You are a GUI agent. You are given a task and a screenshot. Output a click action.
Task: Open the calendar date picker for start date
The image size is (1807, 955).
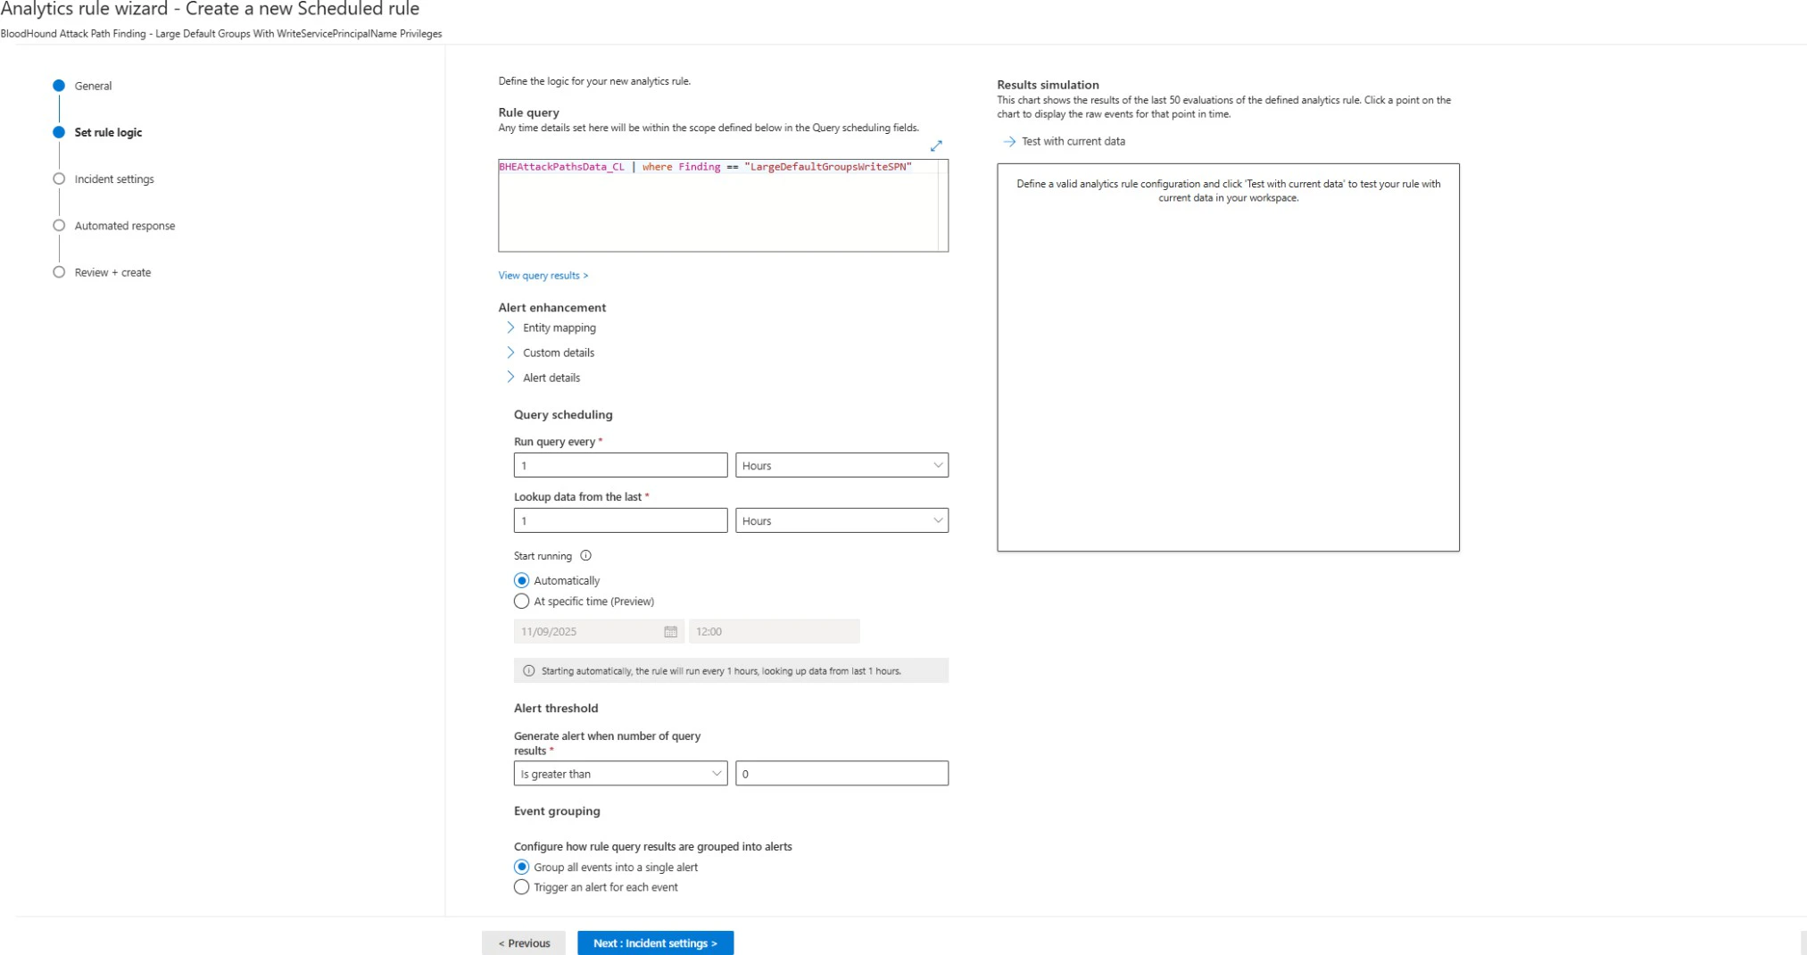(669, 631)
